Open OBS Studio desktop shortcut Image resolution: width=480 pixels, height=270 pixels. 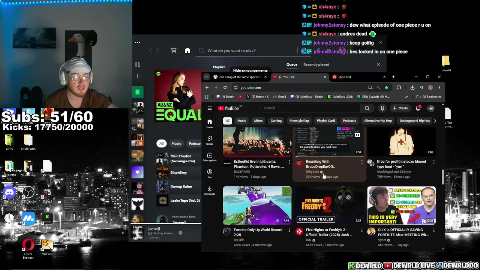28,195
